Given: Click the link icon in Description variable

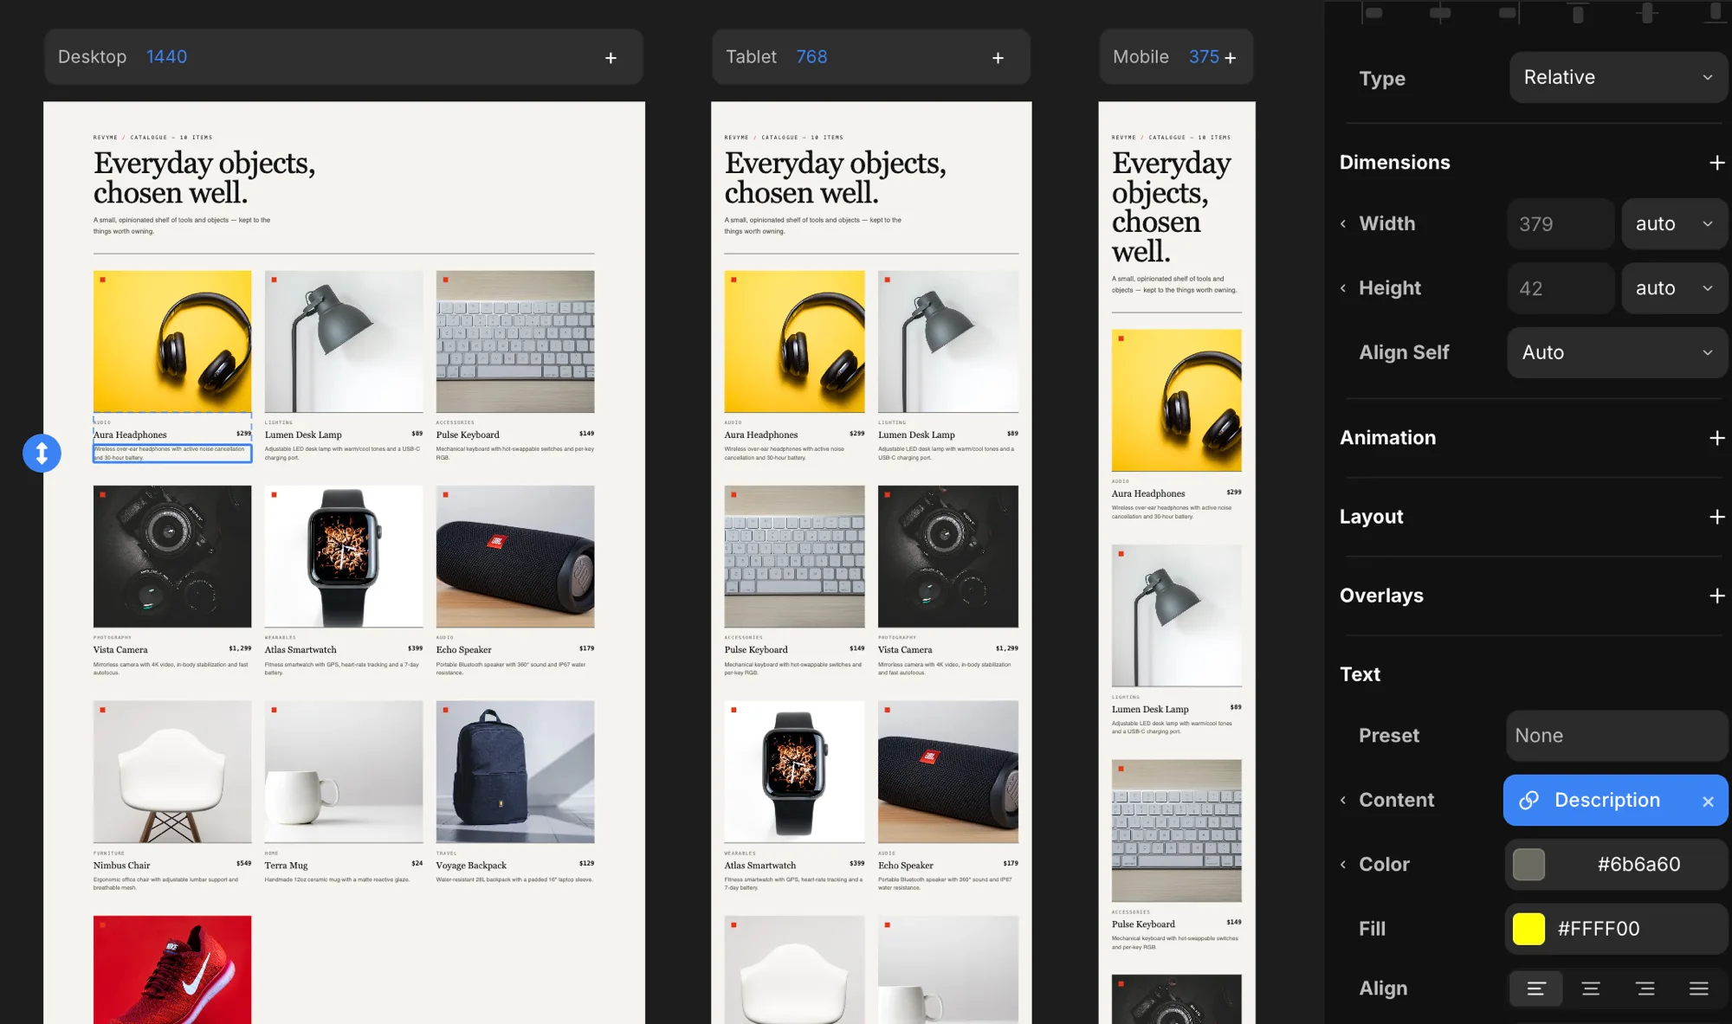Looking at the screenshot, I should click(1529, 800).
